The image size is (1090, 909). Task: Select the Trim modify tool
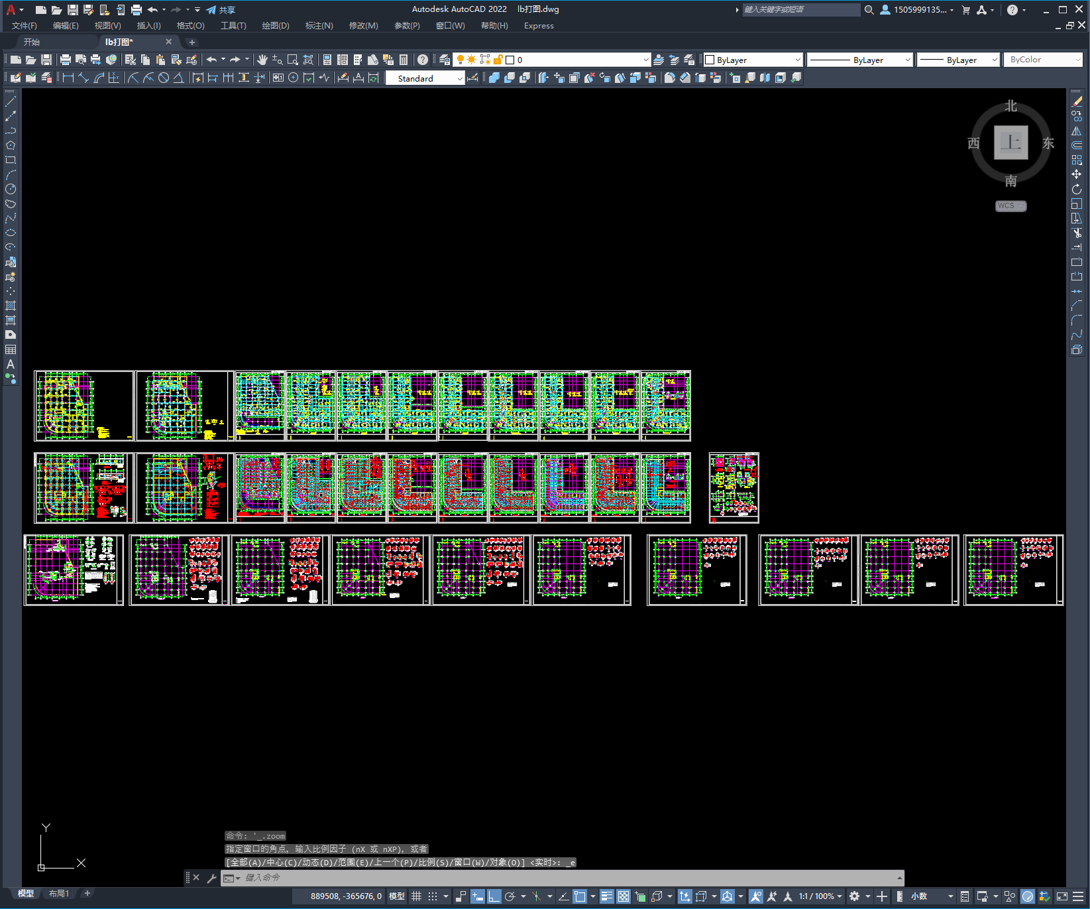pos(1077,233)
